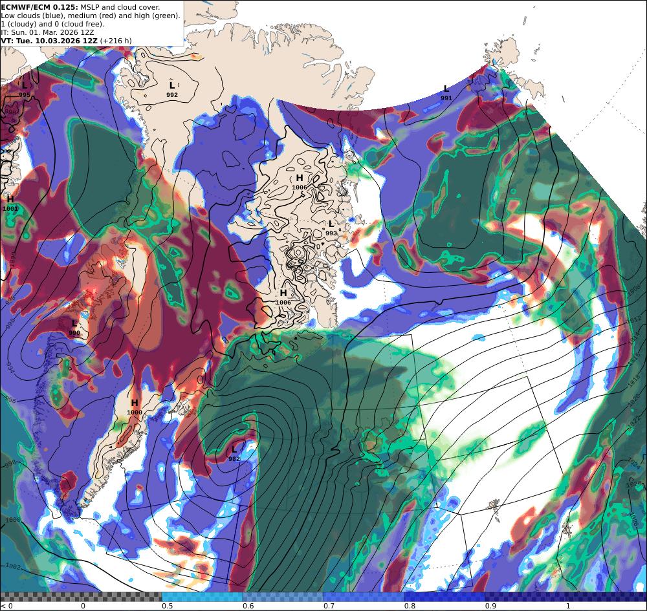Click the '1 (cloudy) and 0 (cloud free)' line
647x611 pixels.
[52, 24]
